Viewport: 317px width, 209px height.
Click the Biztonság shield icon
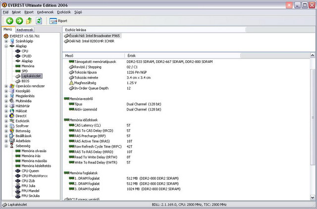(x=12, y=131)
